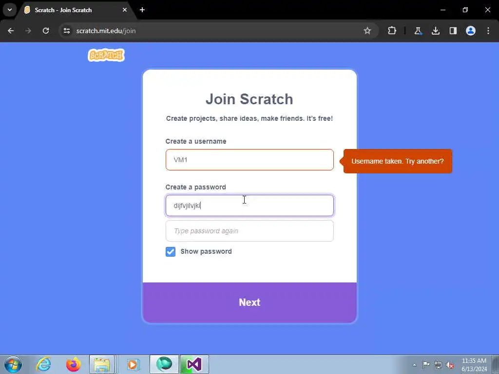Open Windows Media Player from taskbar
This screenshot has width=499, height=374.
point(133,364)
